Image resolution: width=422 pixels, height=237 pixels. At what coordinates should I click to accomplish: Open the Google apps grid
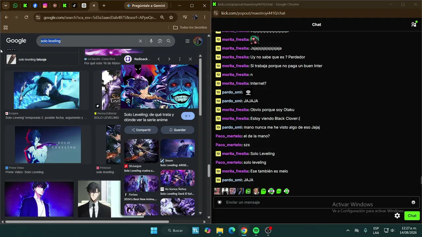(187, 41)
